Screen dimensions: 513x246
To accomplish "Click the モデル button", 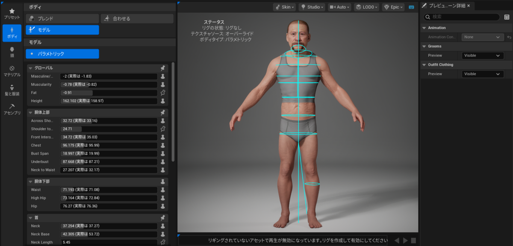I will [62, 30].
